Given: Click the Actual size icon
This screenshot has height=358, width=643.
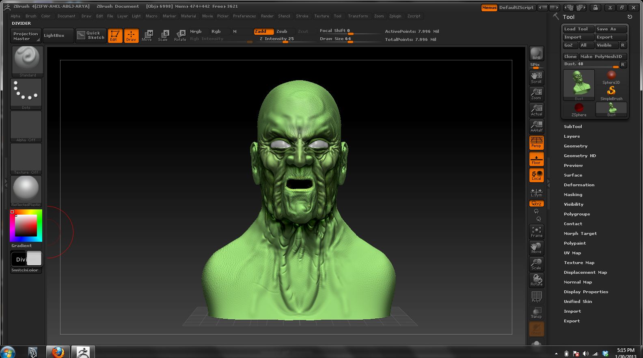Looking at the screenshot, I should tap(536, 110).
